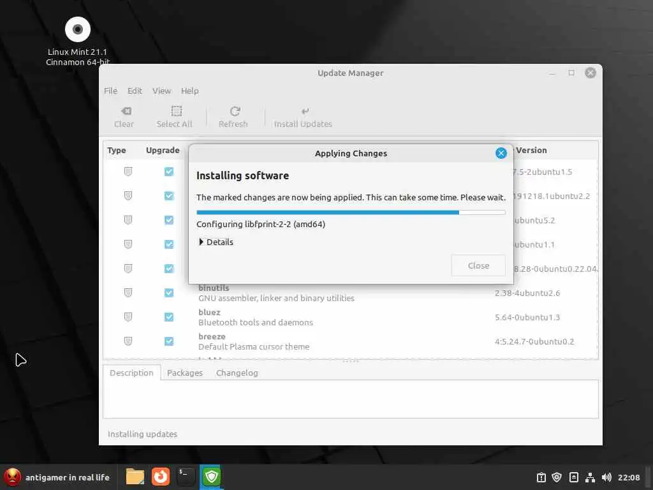653x490 pixels.
Task: Click the update shield icon in the system tray
Action: [557, 477]
